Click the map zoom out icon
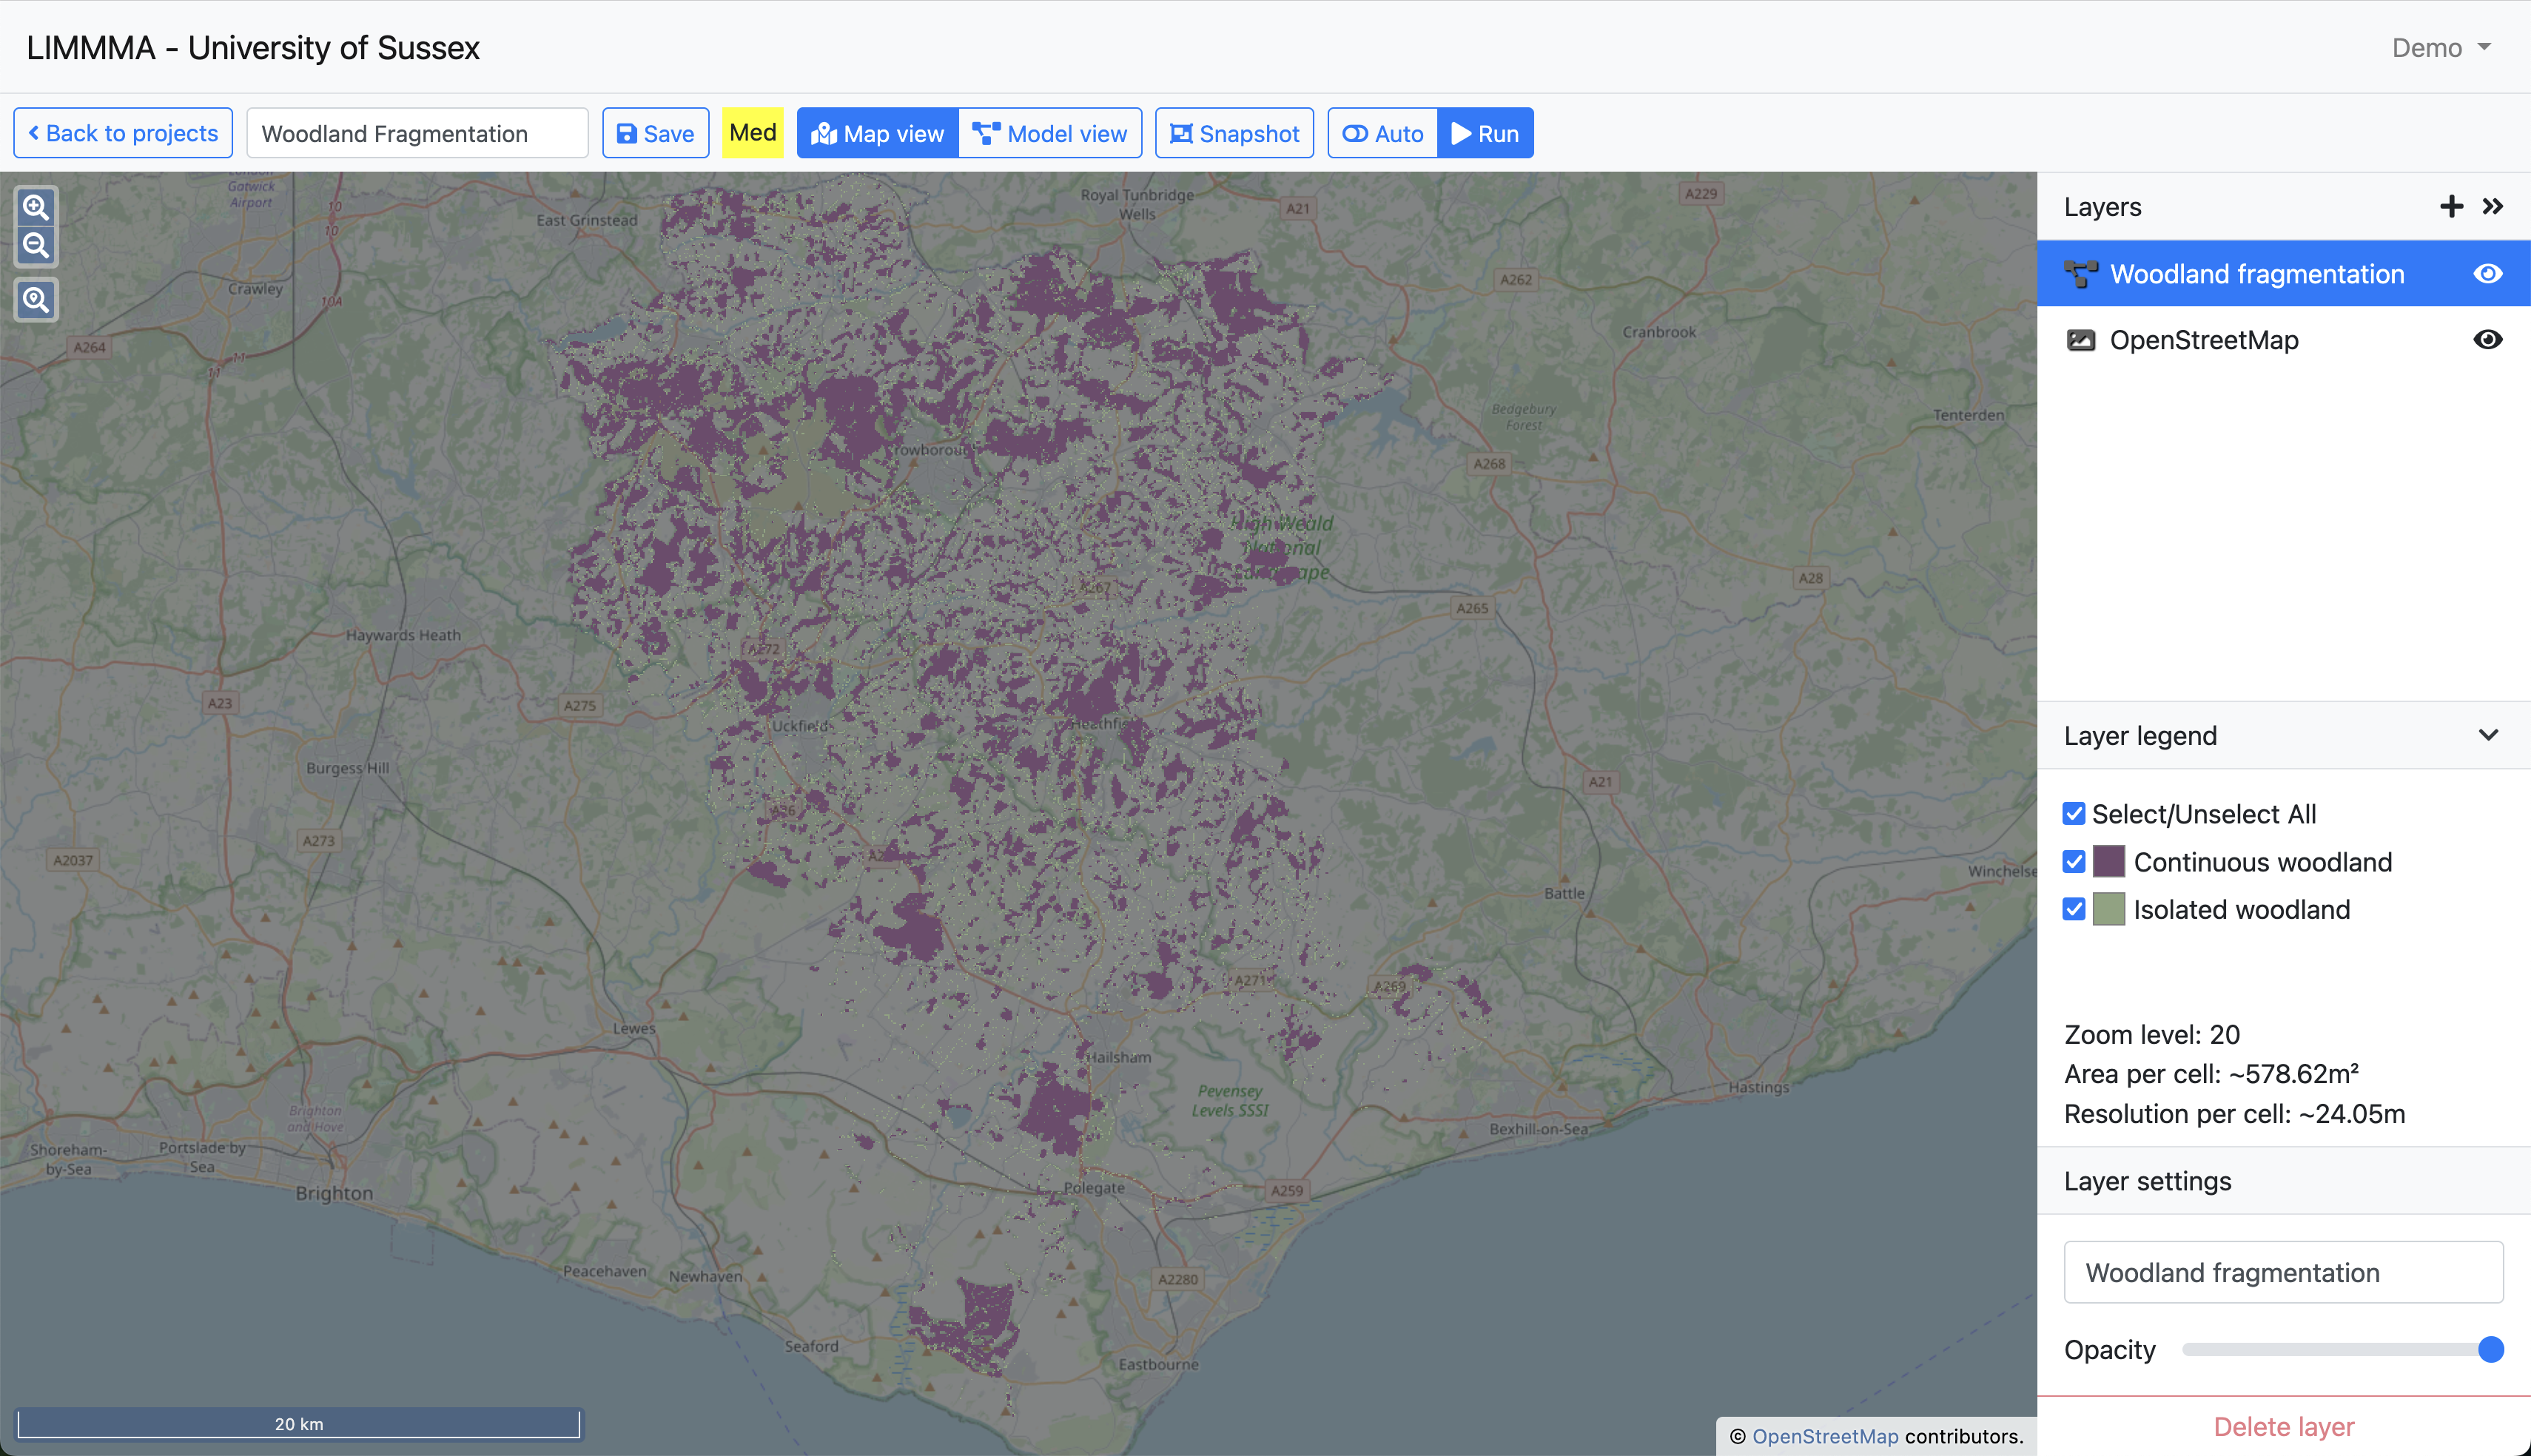The image size is (2531, 1456). [x=36, y=245]
